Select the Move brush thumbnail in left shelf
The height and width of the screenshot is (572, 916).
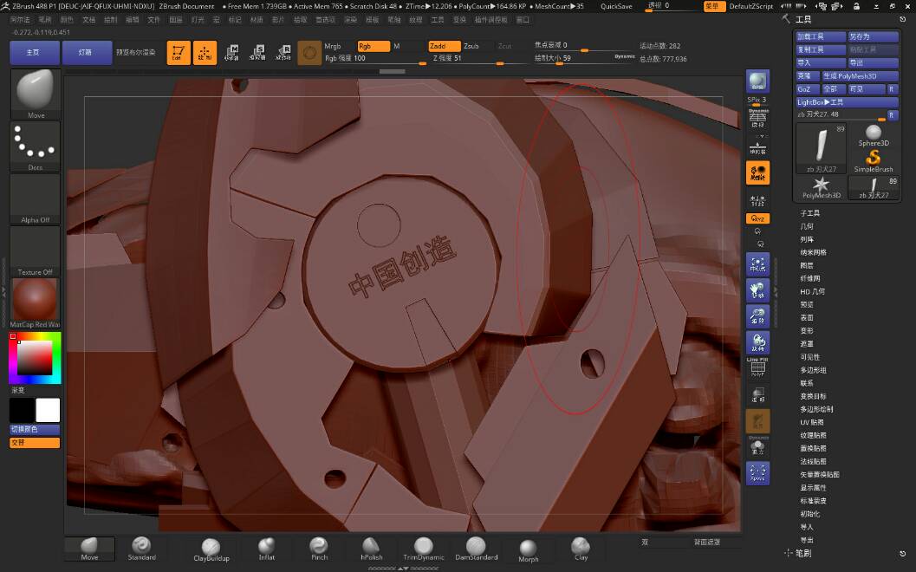35,94
